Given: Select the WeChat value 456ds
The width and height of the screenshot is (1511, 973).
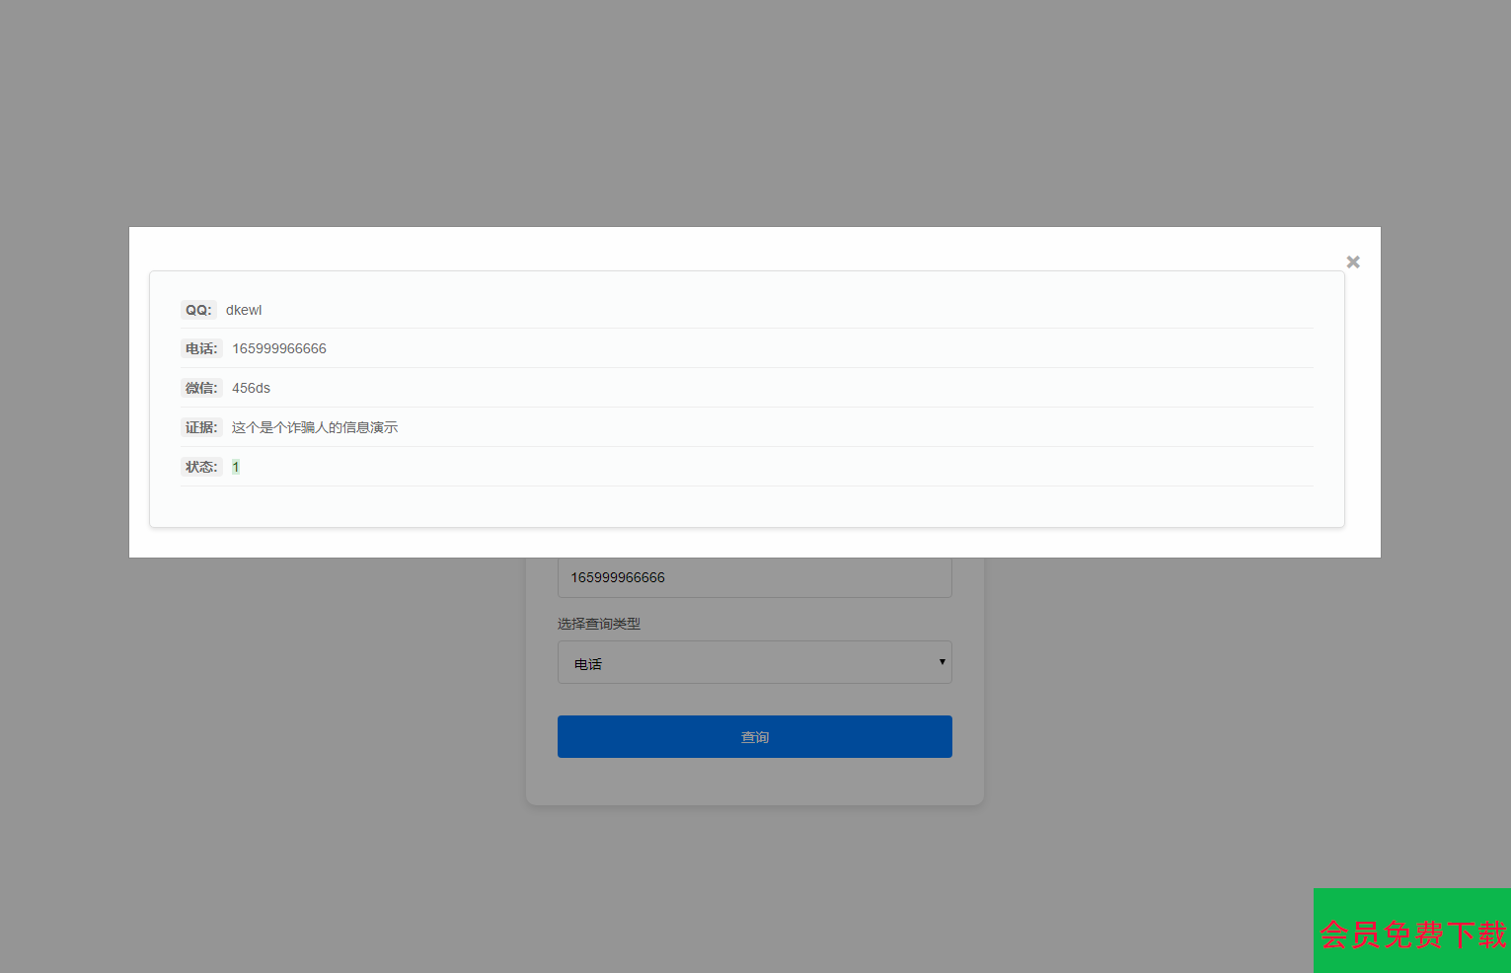Looking at the screenshot, I should pyautogui.click(x=251, y=388).
